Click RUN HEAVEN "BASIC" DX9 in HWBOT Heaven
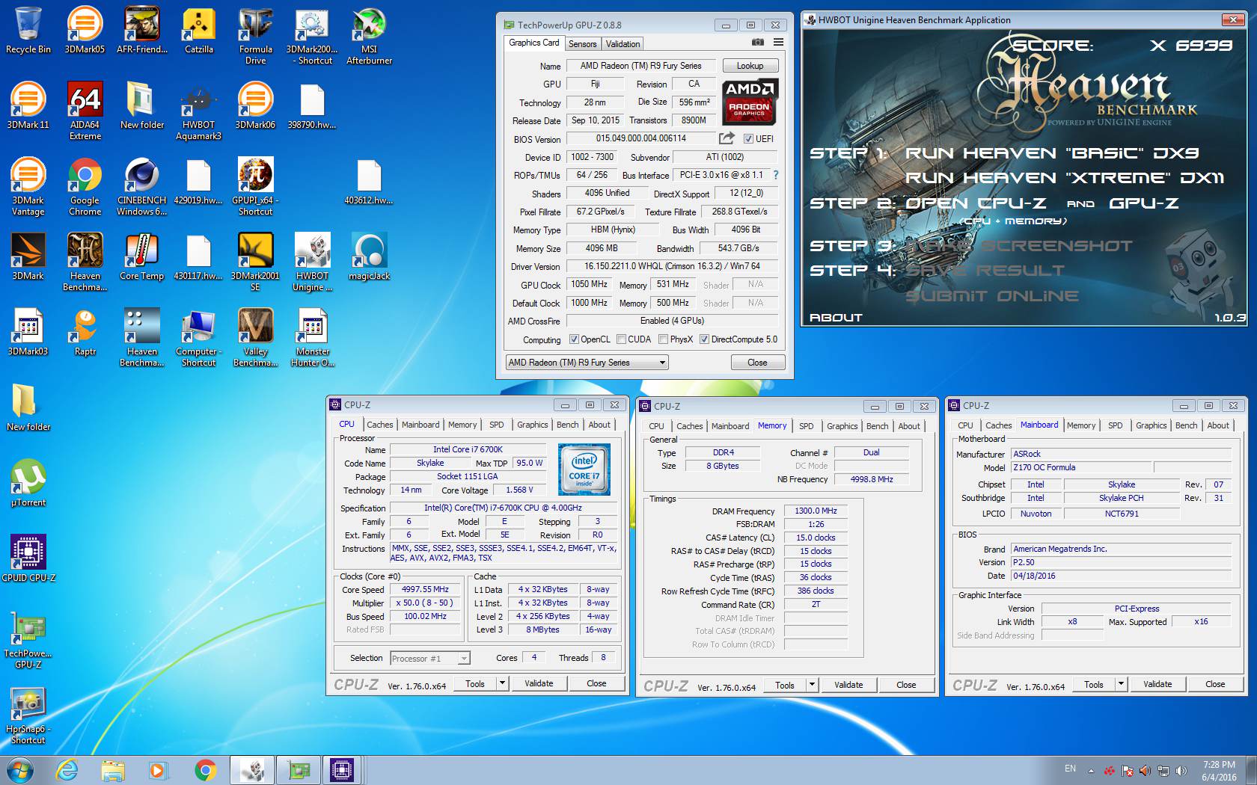 (x=1052, y=153)
